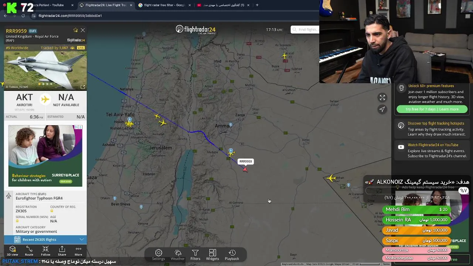This screenshot has width=473, height=266.
Task: Click the Tel Aviv airport pin with yellow planes
Action: (129, 120)
